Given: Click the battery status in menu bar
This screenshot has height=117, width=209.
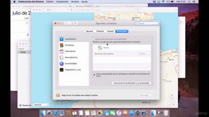Looking at the screenshot, I should point(170,2).
